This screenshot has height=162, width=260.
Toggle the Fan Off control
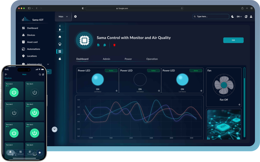224,85
